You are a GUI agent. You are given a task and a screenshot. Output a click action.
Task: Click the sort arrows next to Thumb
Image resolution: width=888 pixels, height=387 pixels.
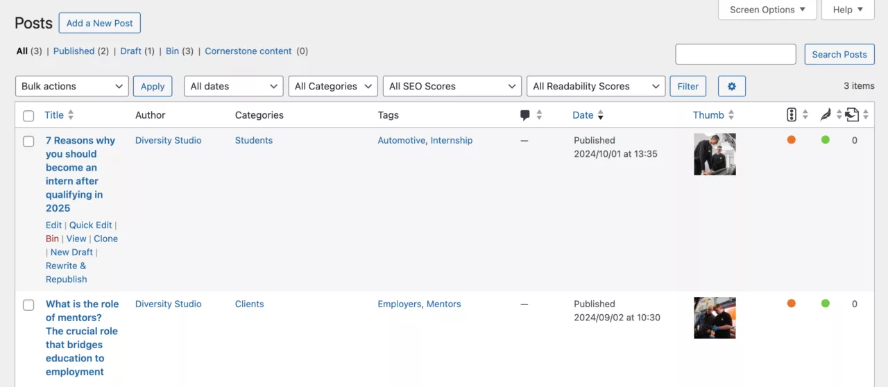[x=731, y=115]
